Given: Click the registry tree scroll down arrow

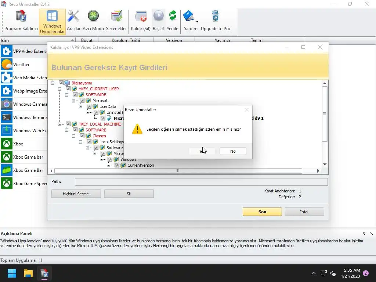Looking at the screenshot, I should tap(325, 164).
